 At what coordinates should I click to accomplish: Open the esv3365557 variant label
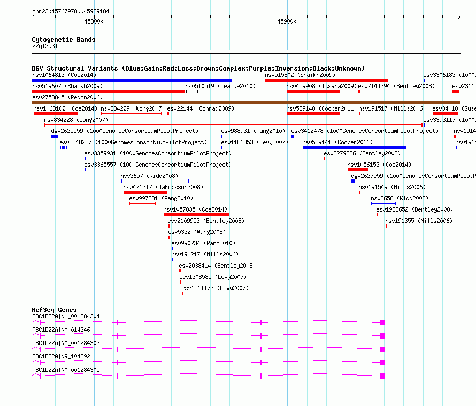pos(158,165)
